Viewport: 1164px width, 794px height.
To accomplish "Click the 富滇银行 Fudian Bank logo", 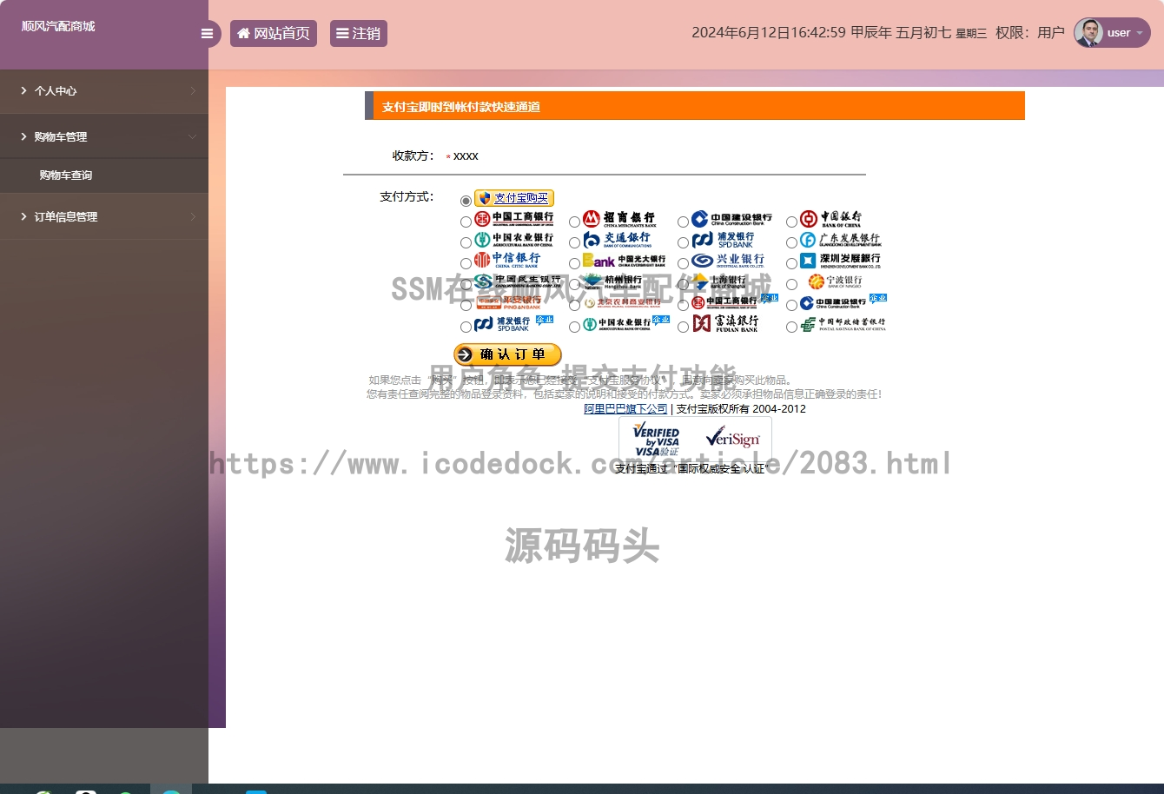I will coord(725,323).
